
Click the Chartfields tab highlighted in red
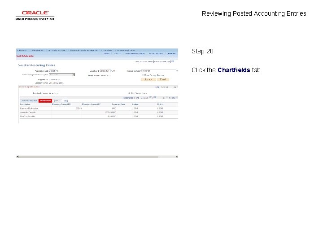[45, 101]
